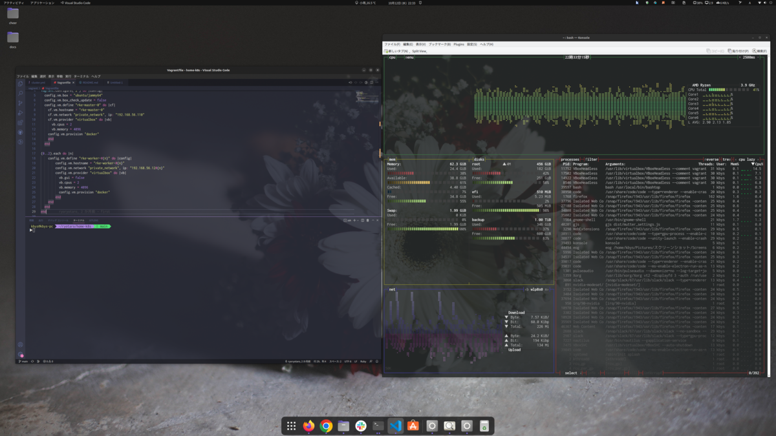Open Extensions view in VS Code activity bar
This screenshot has height=436, width=776.
pyautogui.click(x=20, y=122)
